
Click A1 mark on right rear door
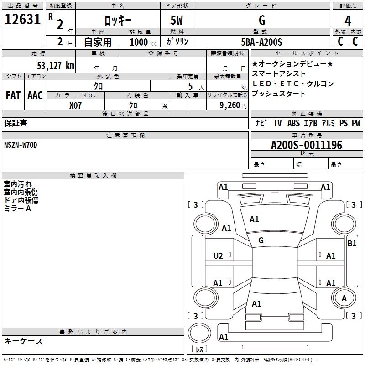tap(331, 283)
